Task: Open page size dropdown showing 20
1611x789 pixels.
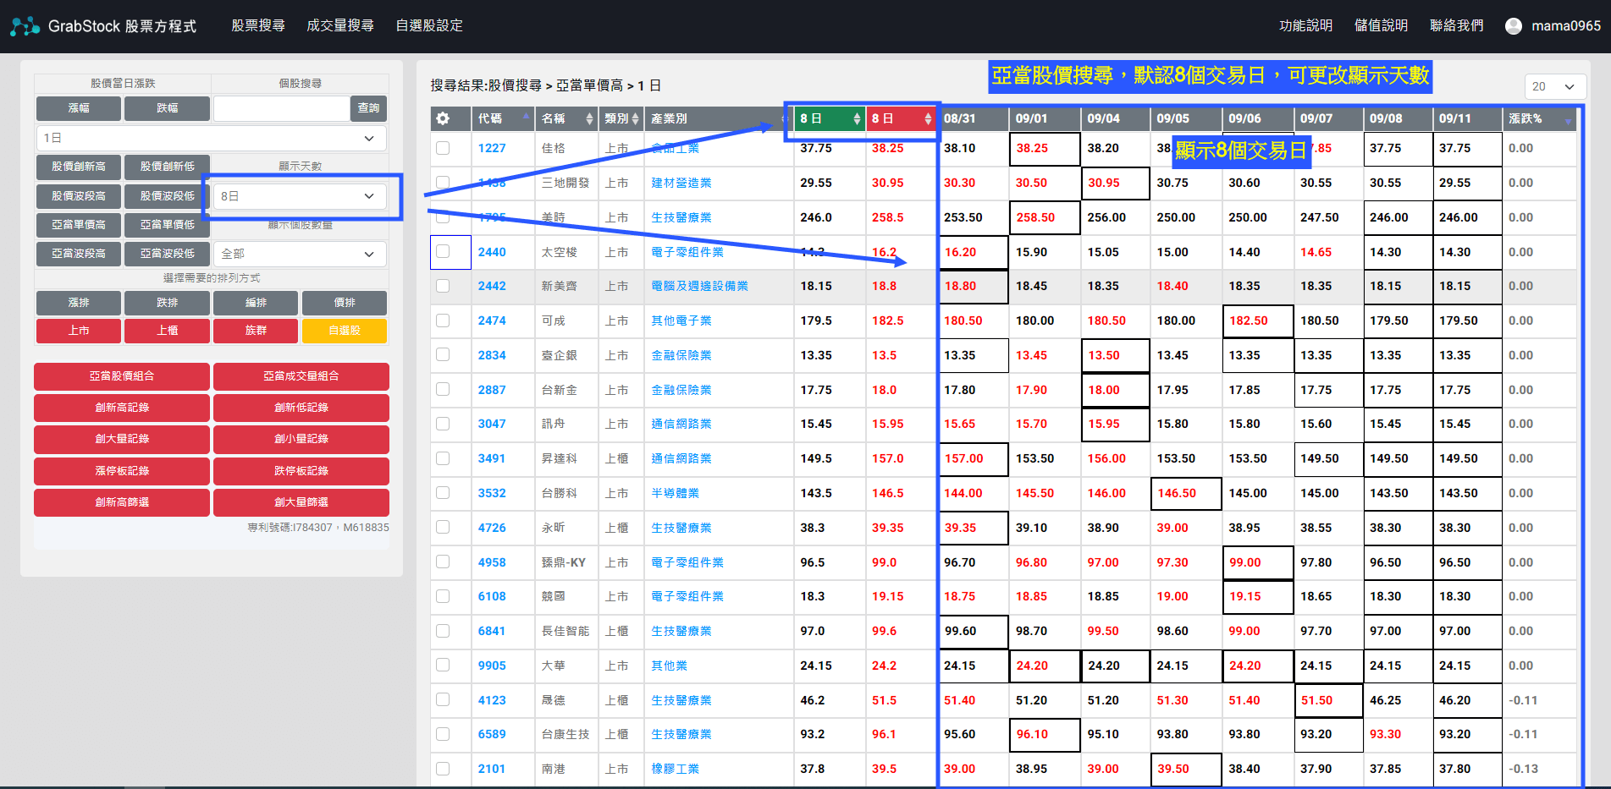Action: pyautogui.click(x=1555, y=86)
